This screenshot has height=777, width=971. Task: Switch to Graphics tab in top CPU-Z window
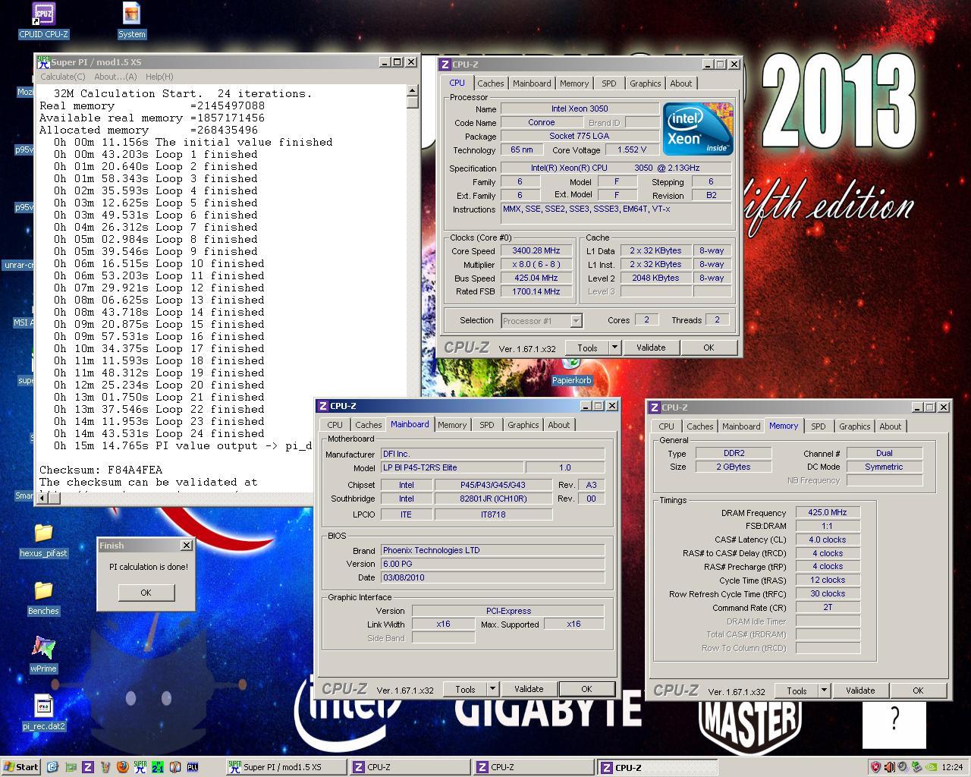[645, 83]
